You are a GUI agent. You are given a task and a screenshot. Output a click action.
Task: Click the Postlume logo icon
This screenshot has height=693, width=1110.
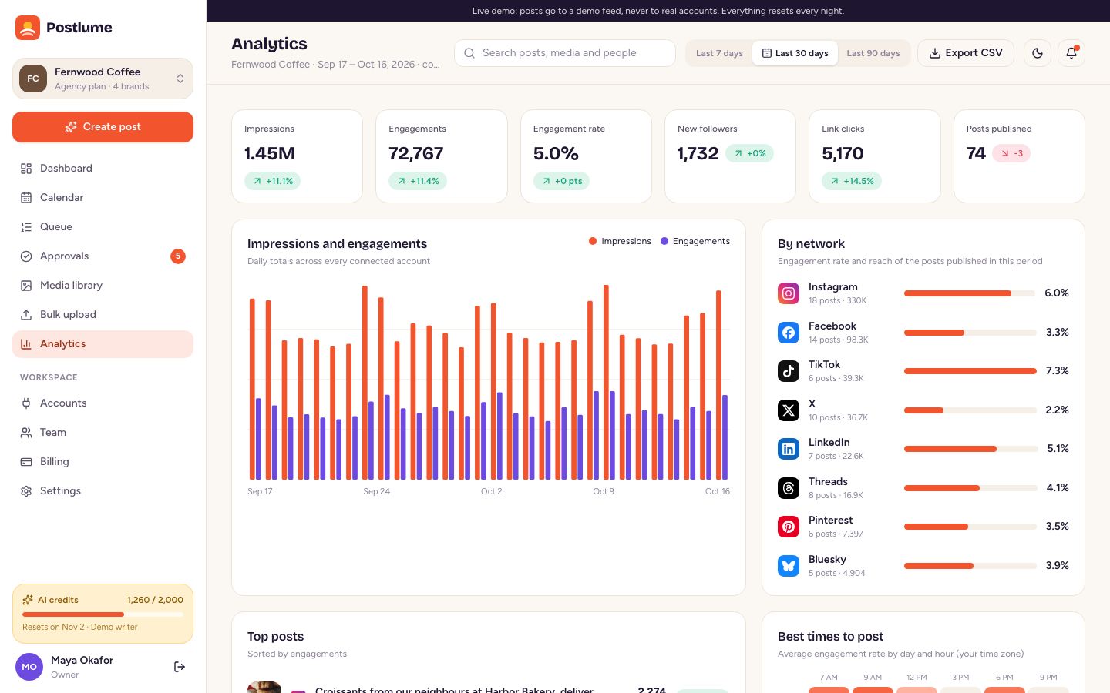coord(28,28)
